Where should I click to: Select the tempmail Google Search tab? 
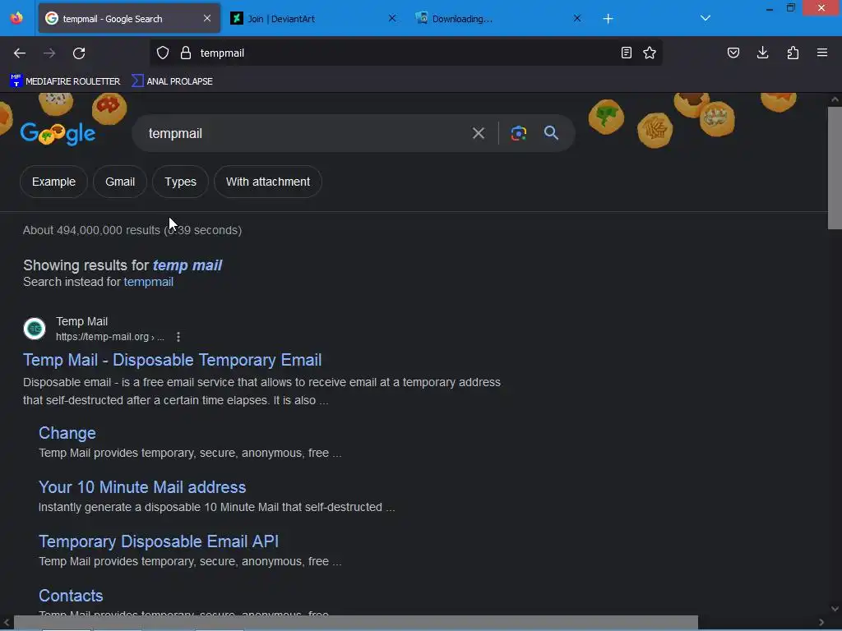click(129, 18)
